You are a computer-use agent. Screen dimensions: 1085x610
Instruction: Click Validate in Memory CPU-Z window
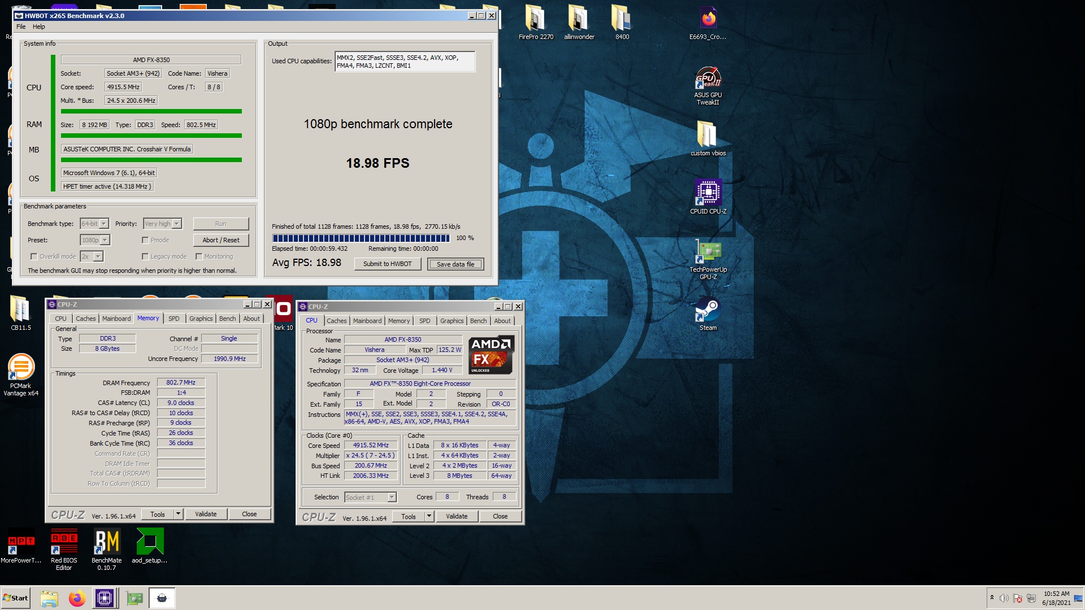(x=206, y=514)
